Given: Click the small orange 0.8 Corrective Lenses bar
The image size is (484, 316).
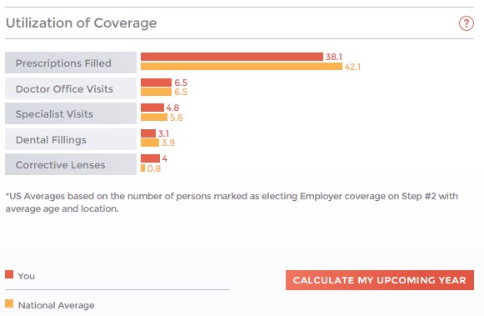Looking at the screenshot, I should click(x=142, y=168).
